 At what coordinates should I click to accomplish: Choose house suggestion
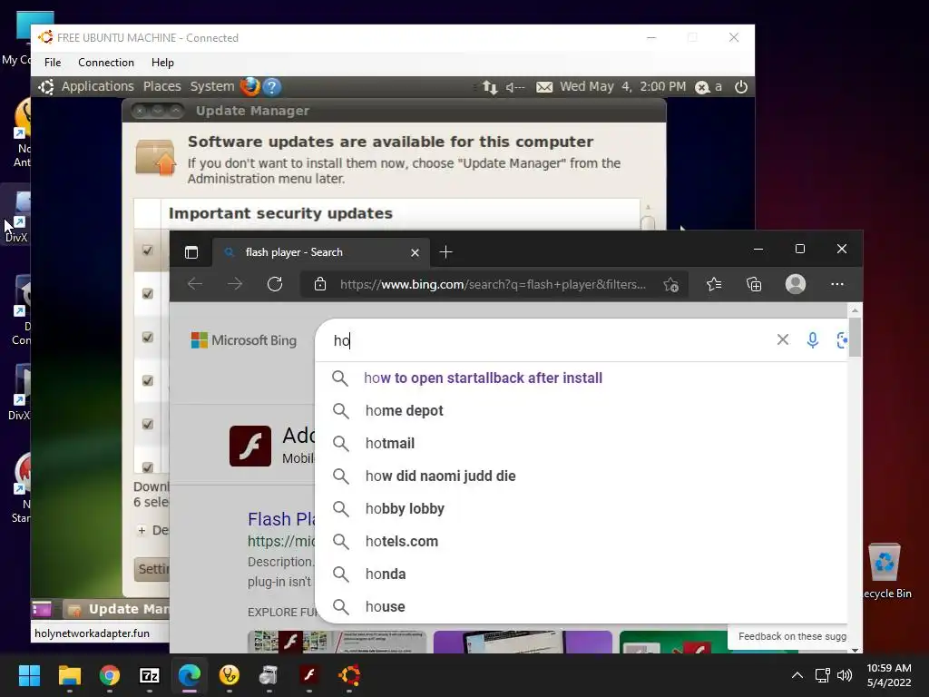(582, 606)
